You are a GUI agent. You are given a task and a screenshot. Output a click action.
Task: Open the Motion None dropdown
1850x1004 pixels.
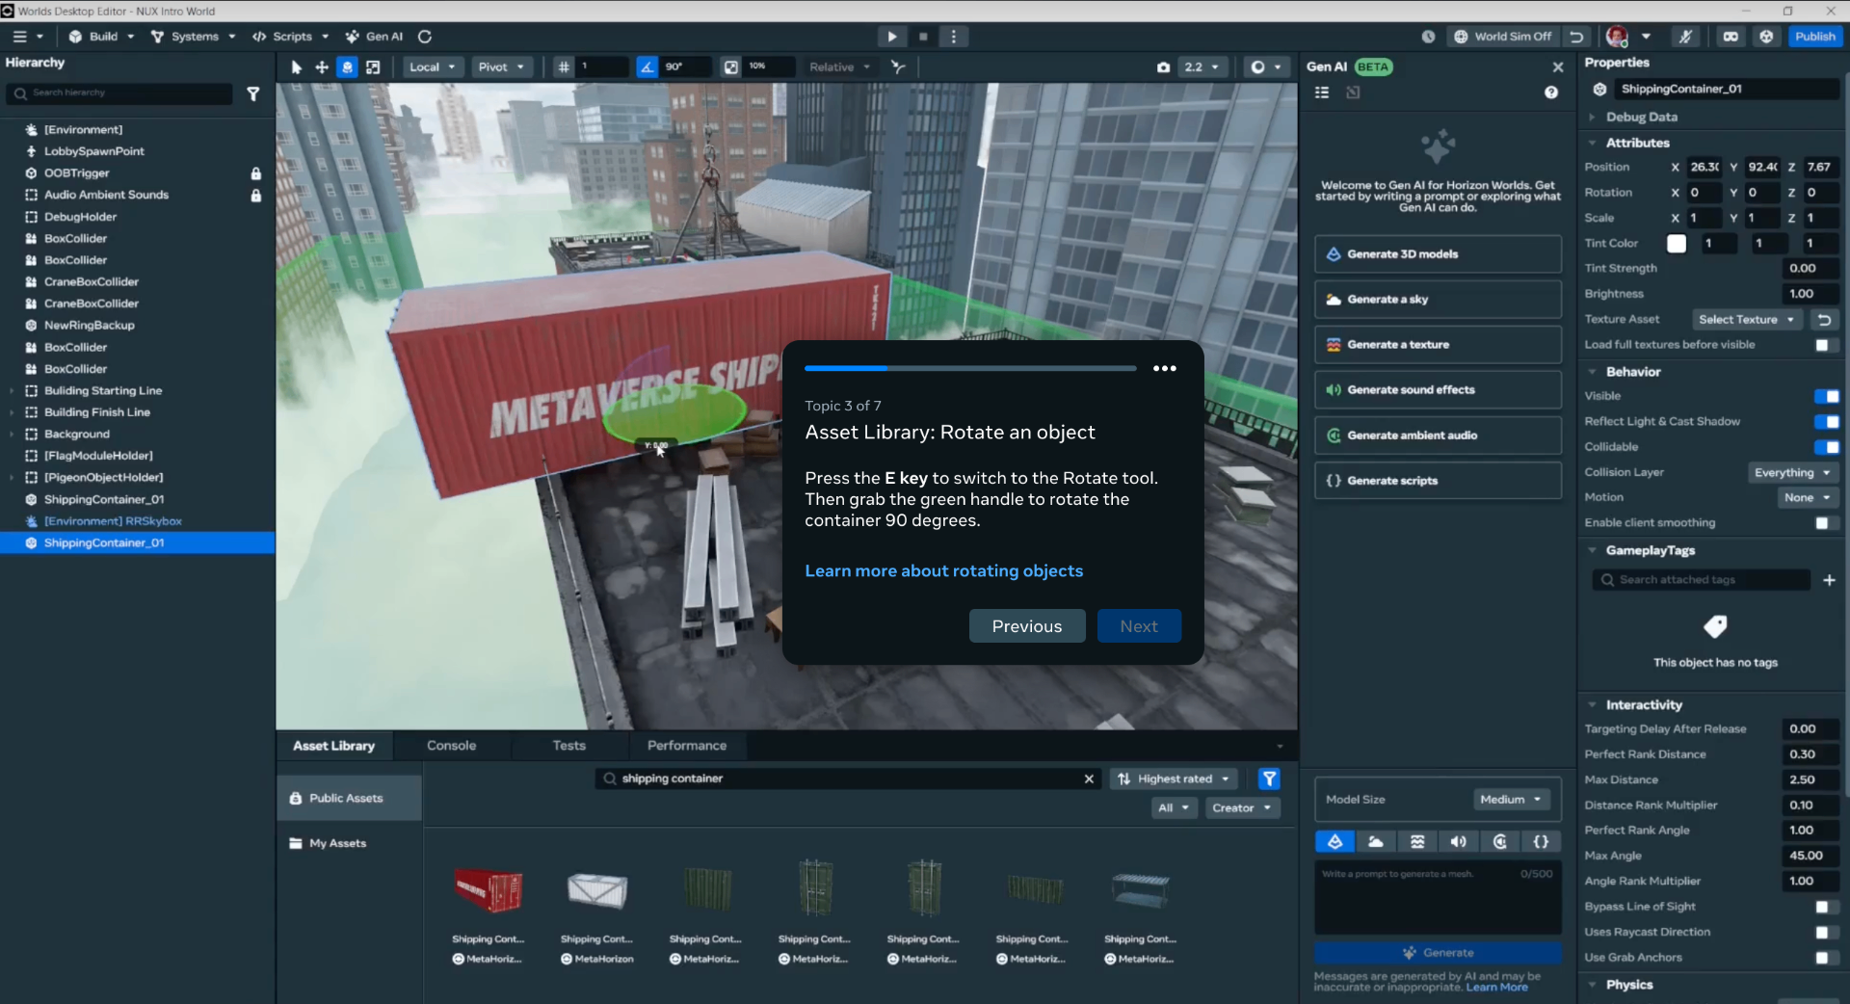(1807, 498)
